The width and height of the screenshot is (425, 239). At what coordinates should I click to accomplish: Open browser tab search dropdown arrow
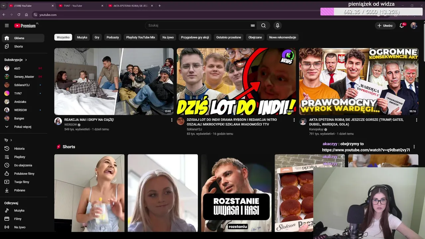[4, 6]
